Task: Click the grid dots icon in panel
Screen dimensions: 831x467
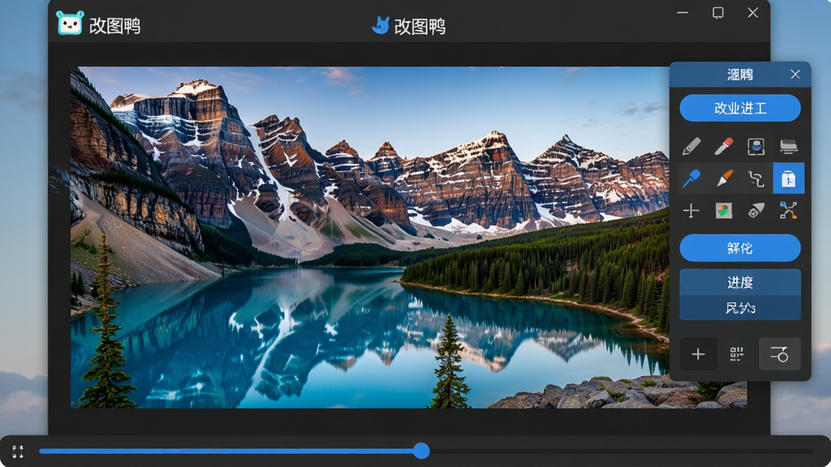Action: [x=737, y=353]
